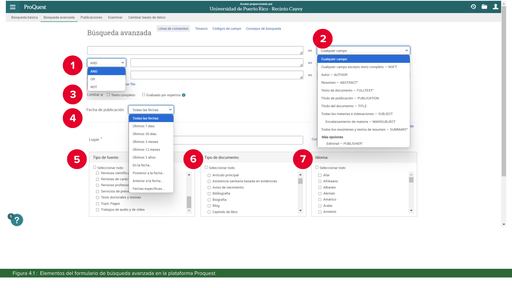512x288 pixels.
Task: Click the document type list scroll-down arrow
Action: click(300, 211)
